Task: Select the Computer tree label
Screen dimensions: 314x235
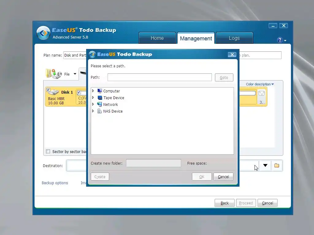Action: (x=112, y=91)
